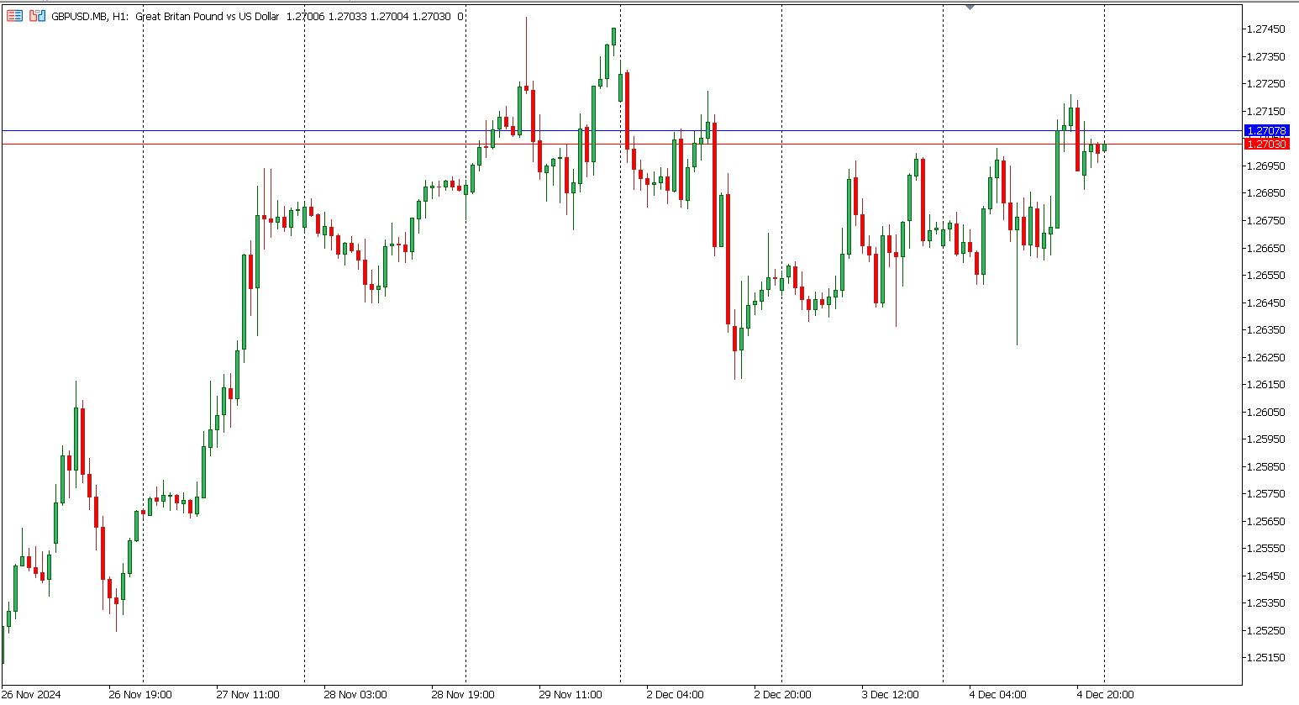Open the Depth of Market icon

pos(37,16)
